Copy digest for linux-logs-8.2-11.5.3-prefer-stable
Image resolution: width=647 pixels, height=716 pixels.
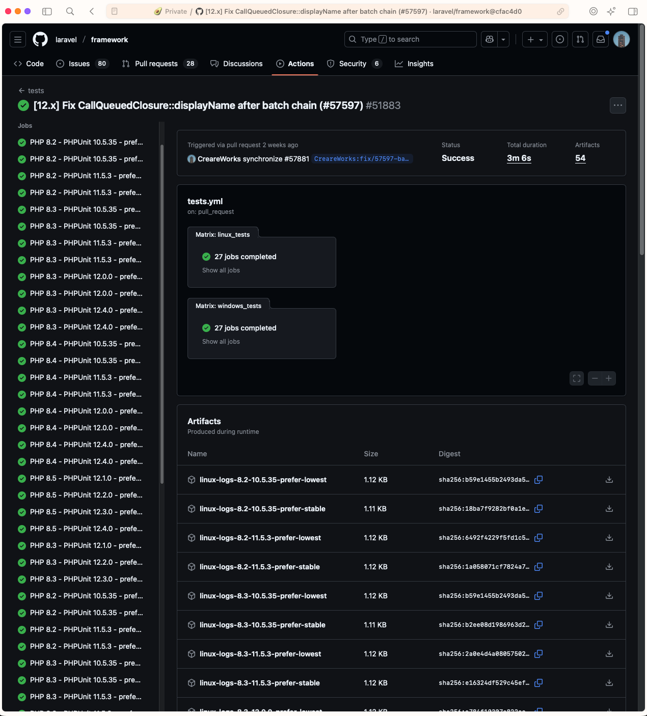click(x=538, y=567)
